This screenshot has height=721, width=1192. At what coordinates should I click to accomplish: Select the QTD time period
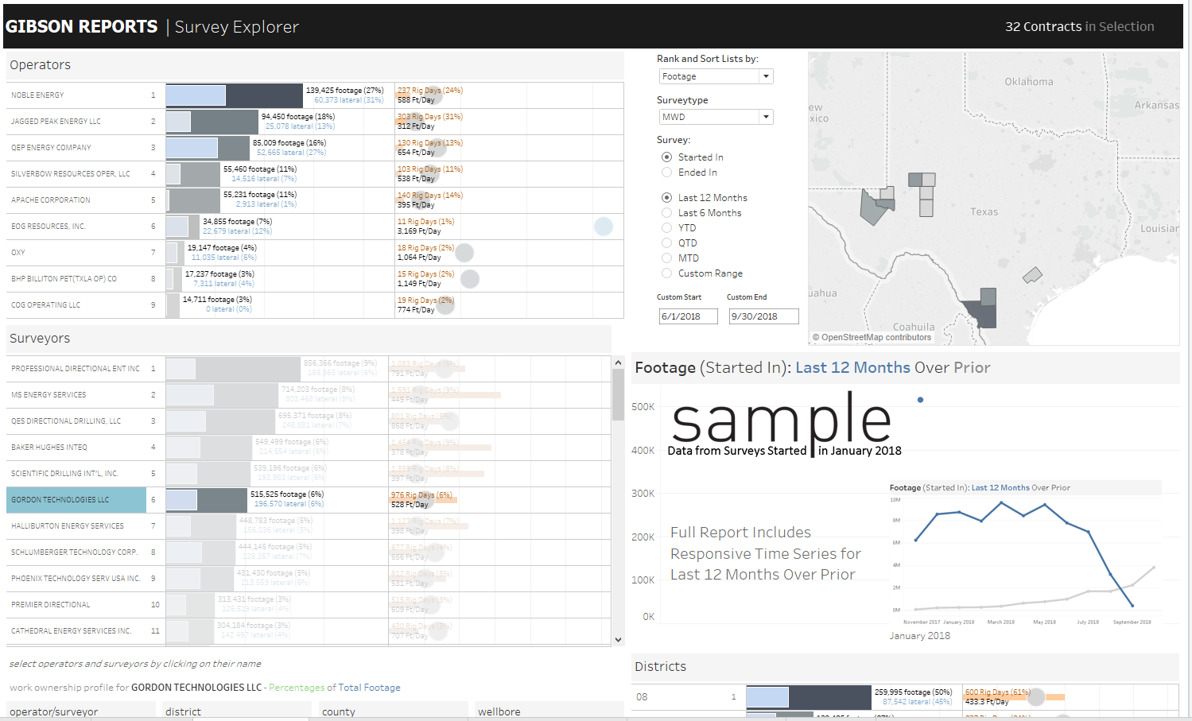666,243
